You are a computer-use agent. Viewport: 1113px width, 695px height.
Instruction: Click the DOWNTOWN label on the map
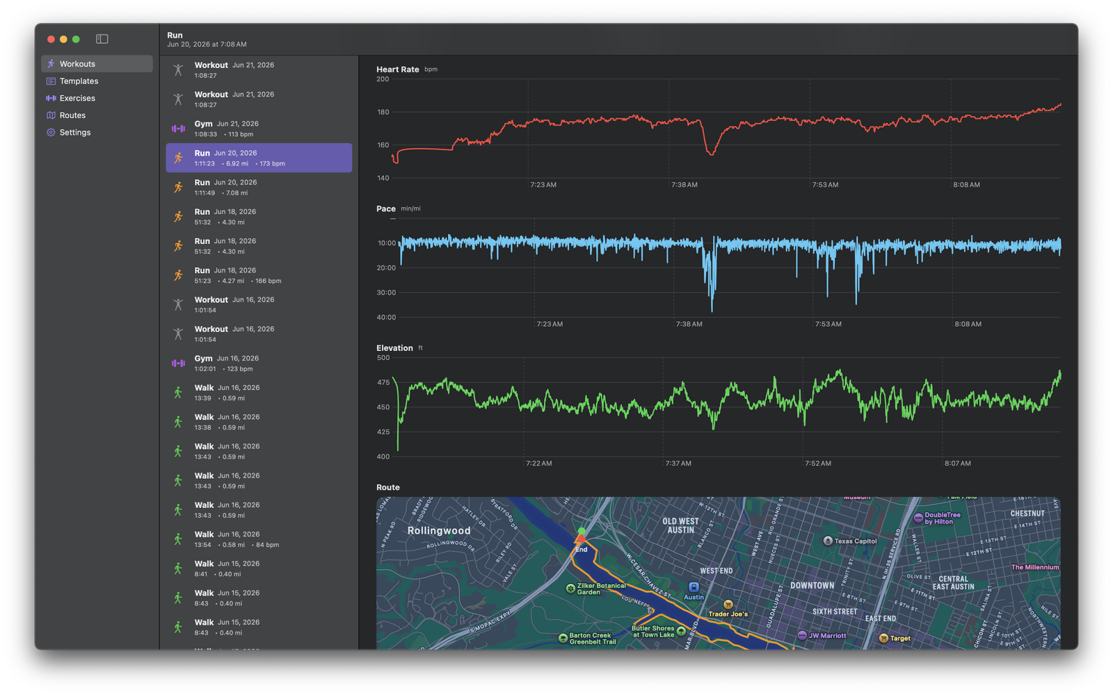[812, 586]
